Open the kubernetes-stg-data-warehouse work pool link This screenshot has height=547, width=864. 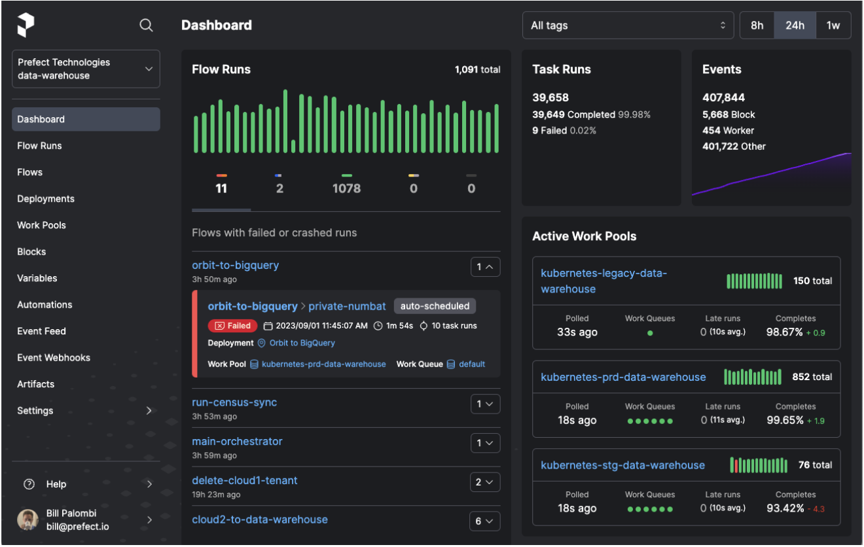tap(622, 465)
